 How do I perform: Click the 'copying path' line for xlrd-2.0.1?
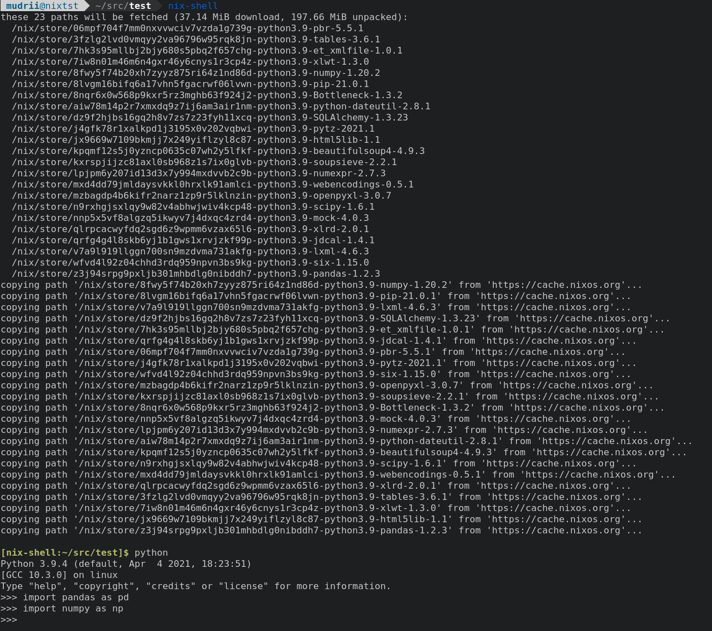click(316, 485)
